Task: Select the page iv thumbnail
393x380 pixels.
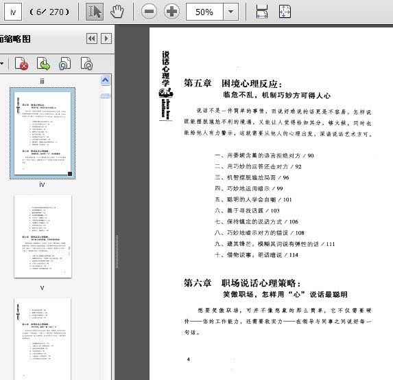Action: point(43,133)
